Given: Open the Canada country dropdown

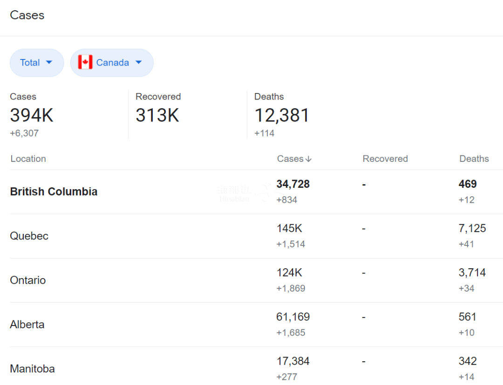Looking at the screenshot, I should [x=112, y=63].
